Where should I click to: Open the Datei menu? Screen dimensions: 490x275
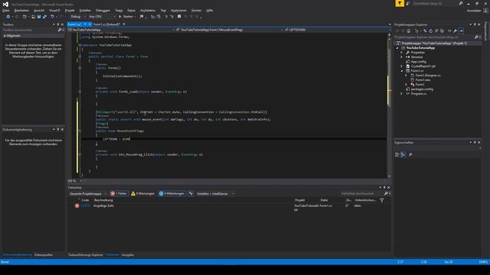point(6,10)
